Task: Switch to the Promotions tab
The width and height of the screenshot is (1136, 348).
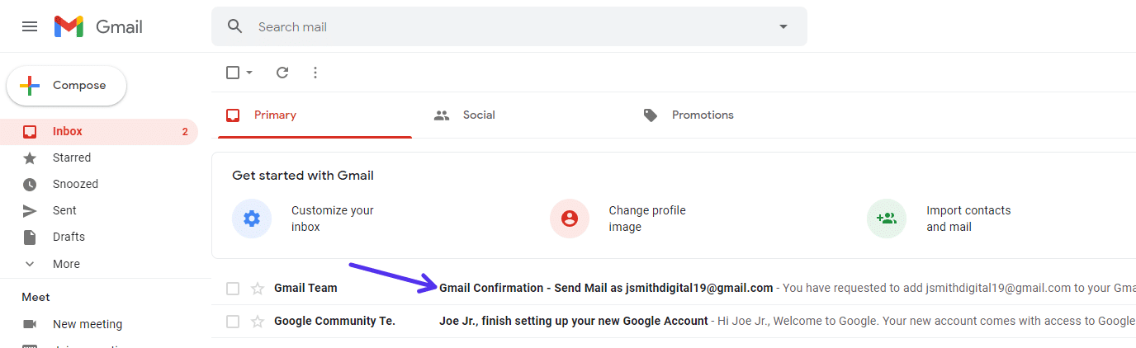Action: coord(702,115)
